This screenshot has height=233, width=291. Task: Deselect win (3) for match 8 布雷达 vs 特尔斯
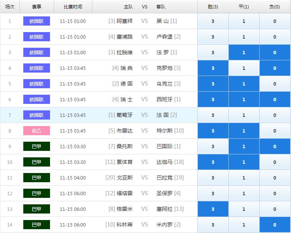pyautogui.click(x=213, y=131)
